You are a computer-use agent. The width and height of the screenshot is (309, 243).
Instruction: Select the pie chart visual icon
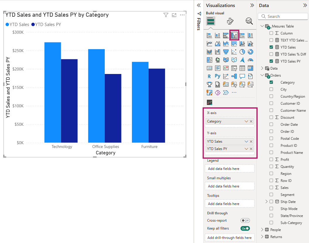tap(242, 52)
